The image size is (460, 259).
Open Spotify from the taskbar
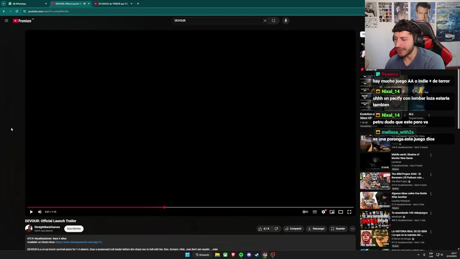point(241,255)
